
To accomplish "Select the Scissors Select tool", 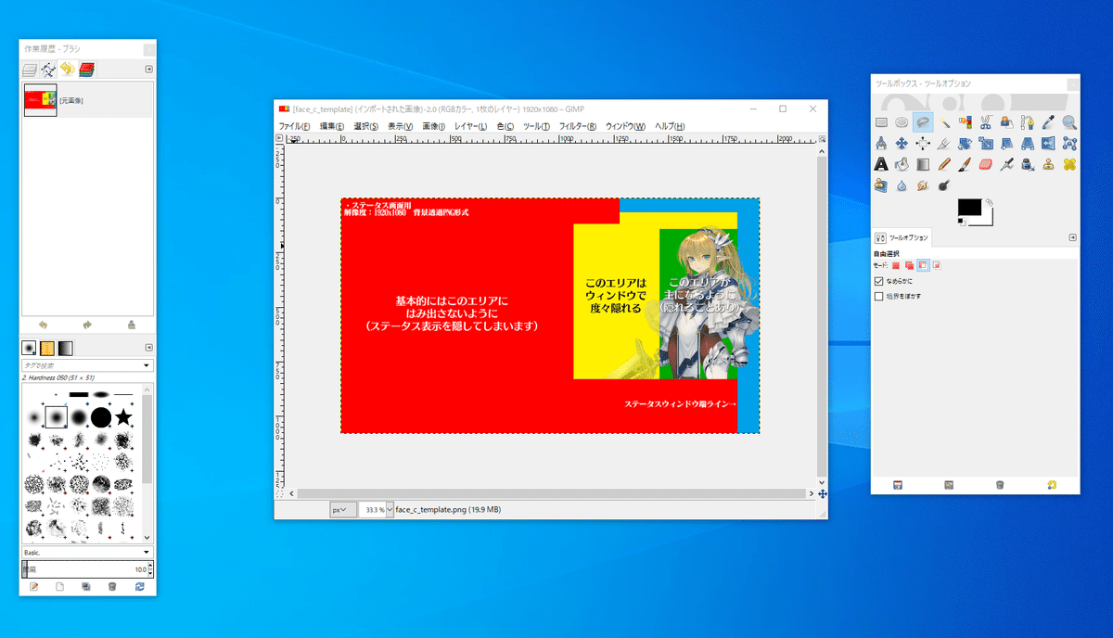I will [986, 121].
